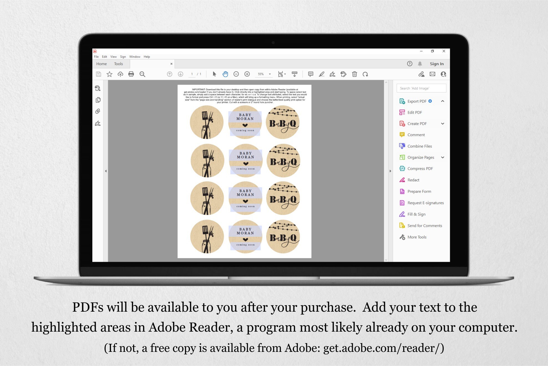Expand the Organize Pages chevron
Image resolution: width=548 pixels, height=366 pixels.
click(x=443, y=157)
